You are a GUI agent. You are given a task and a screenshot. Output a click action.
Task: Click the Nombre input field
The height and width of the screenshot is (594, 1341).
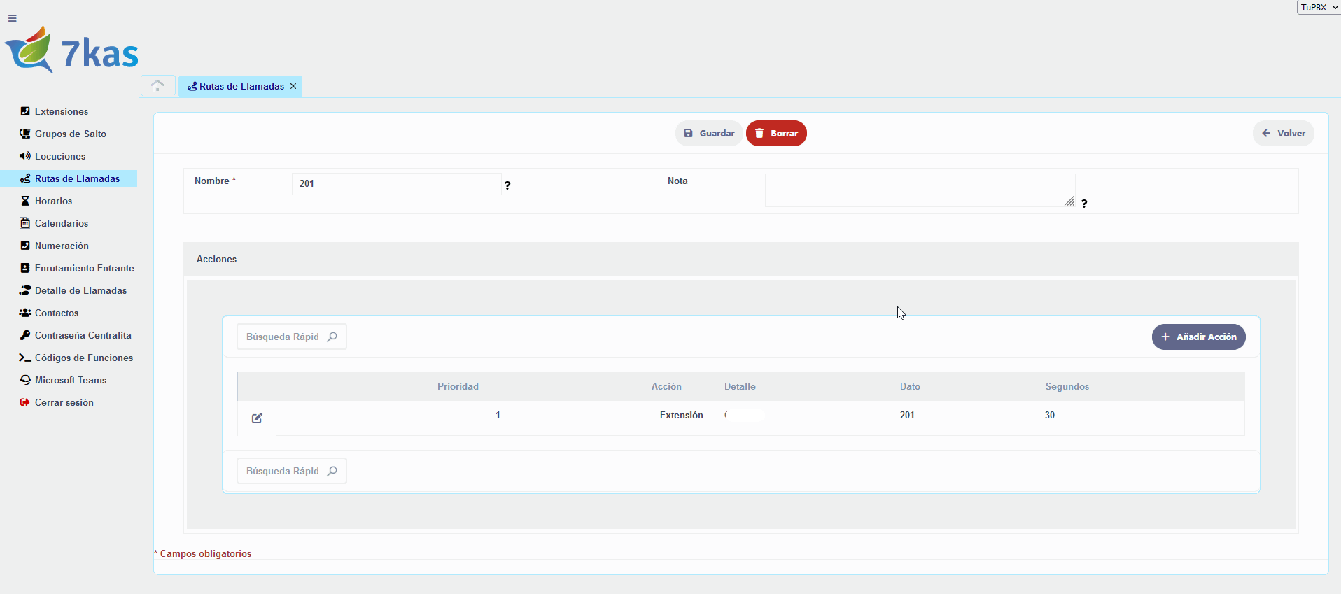(x=395, y=184)
